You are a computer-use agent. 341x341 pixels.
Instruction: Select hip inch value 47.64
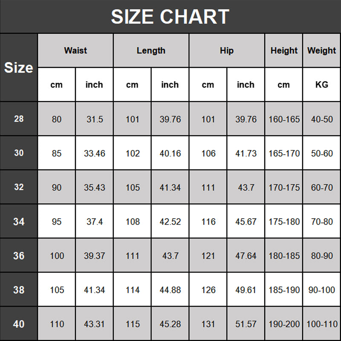pyautogui.click(x=246, y=256)
